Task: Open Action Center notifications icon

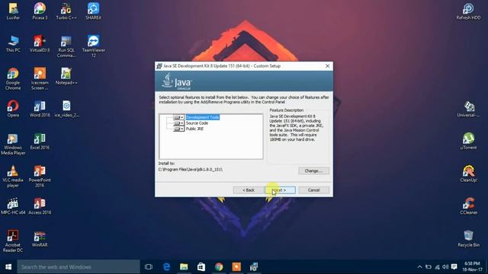Action: point(454,267)
